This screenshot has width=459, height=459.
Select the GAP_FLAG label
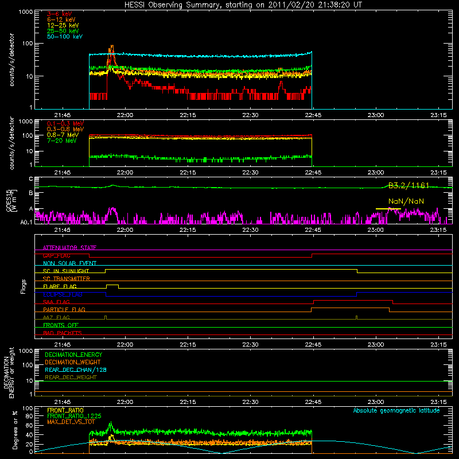click(x=56, y=255)
